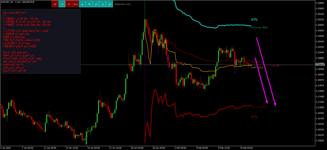Select the 43% label near the teal line

[x=254, y=20]
